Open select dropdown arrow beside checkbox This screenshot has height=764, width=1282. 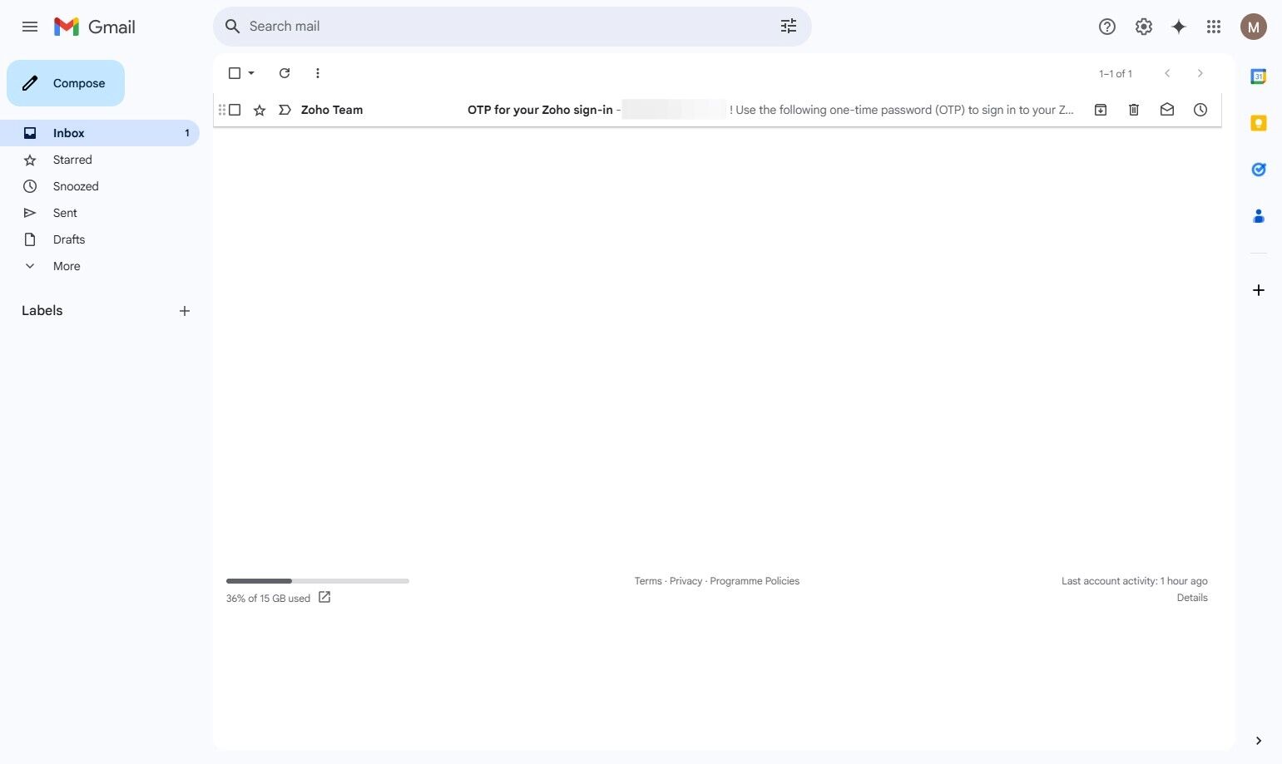click(251, 73)
